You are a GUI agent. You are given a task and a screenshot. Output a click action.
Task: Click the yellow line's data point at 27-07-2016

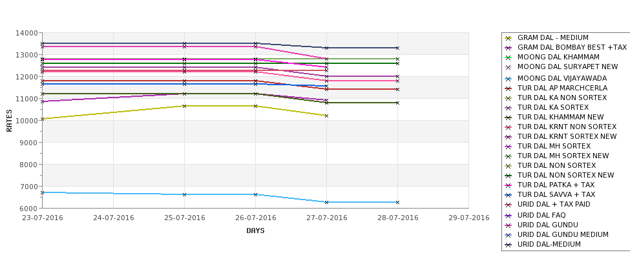tap(326, 116)
